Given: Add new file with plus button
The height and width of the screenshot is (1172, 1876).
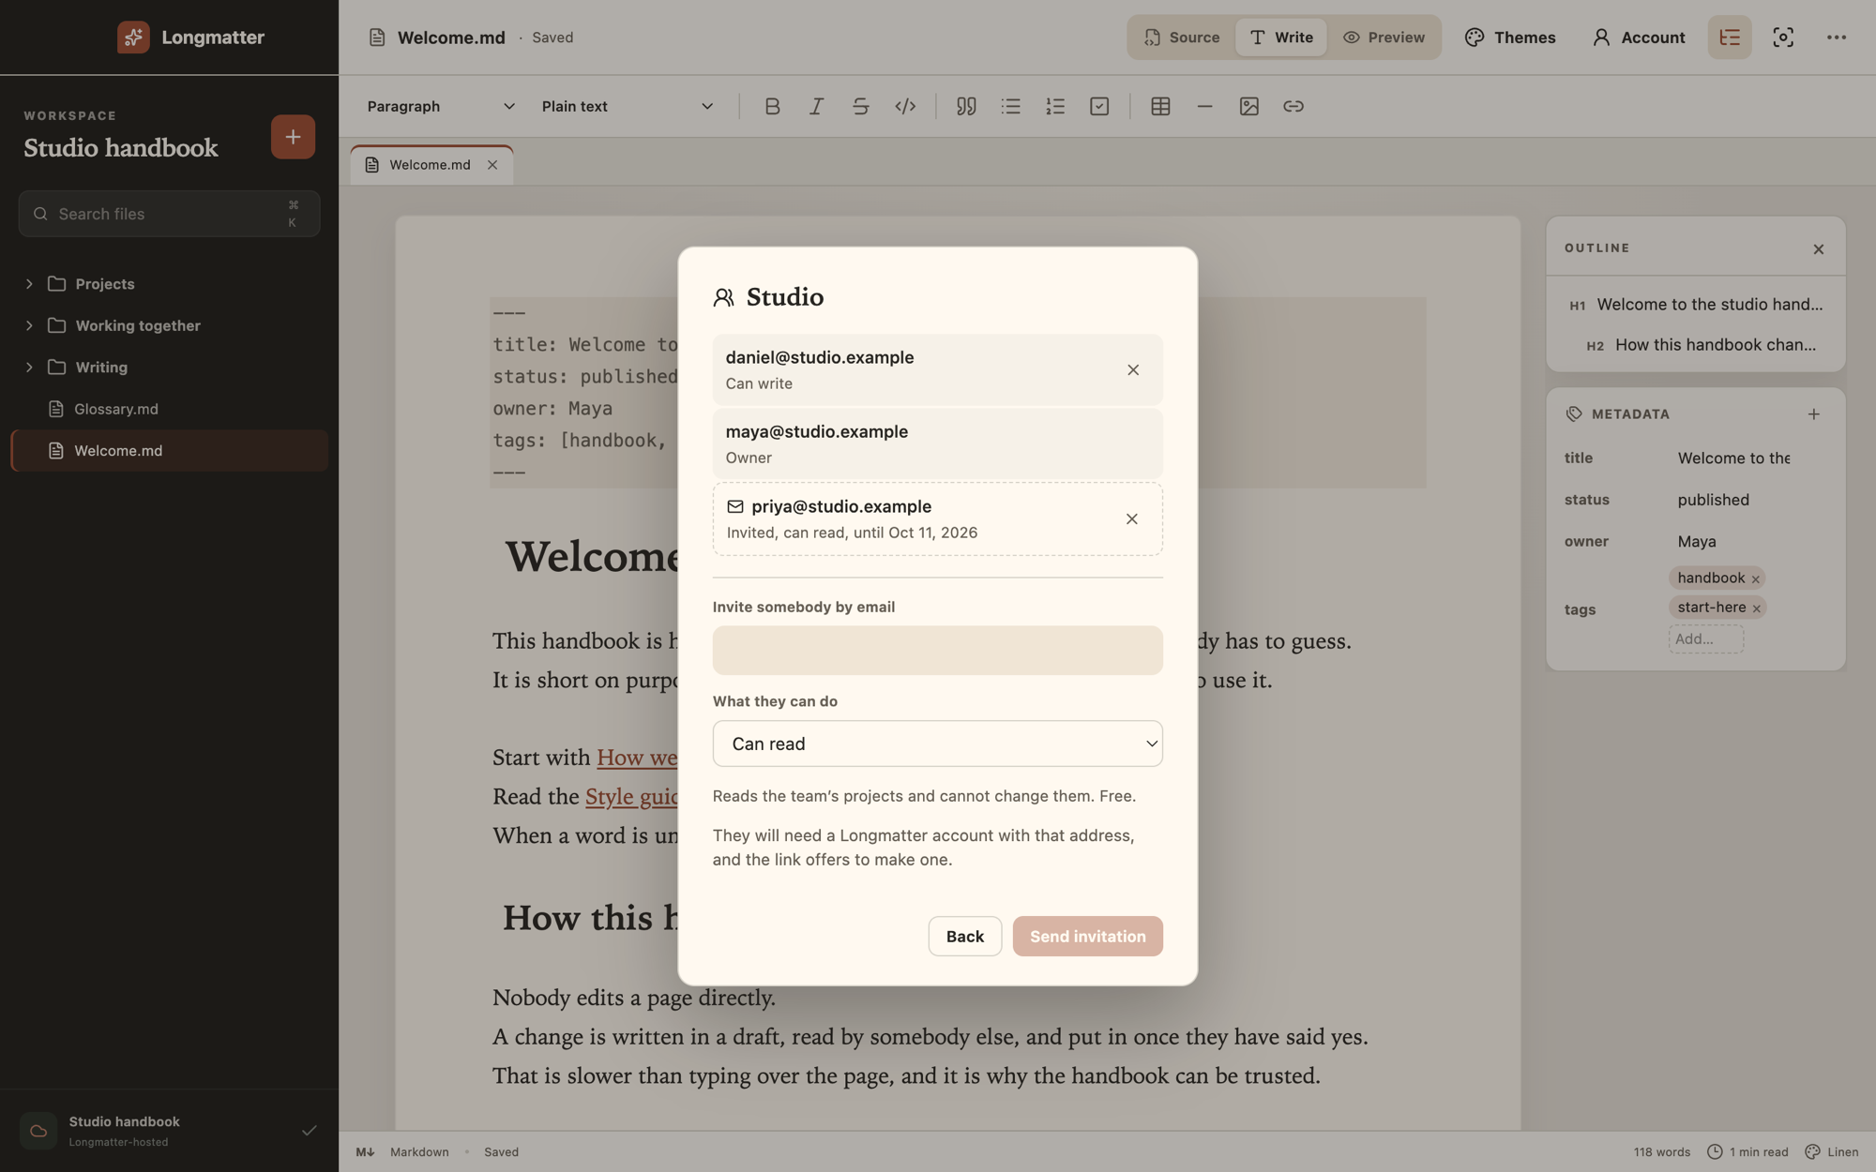Looking at the screenshot, I should tap(293, 137).
